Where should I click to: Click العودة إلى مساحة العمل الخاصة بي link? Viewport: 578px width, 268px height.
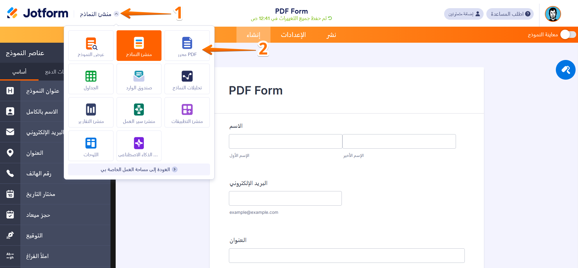[139, 169]
